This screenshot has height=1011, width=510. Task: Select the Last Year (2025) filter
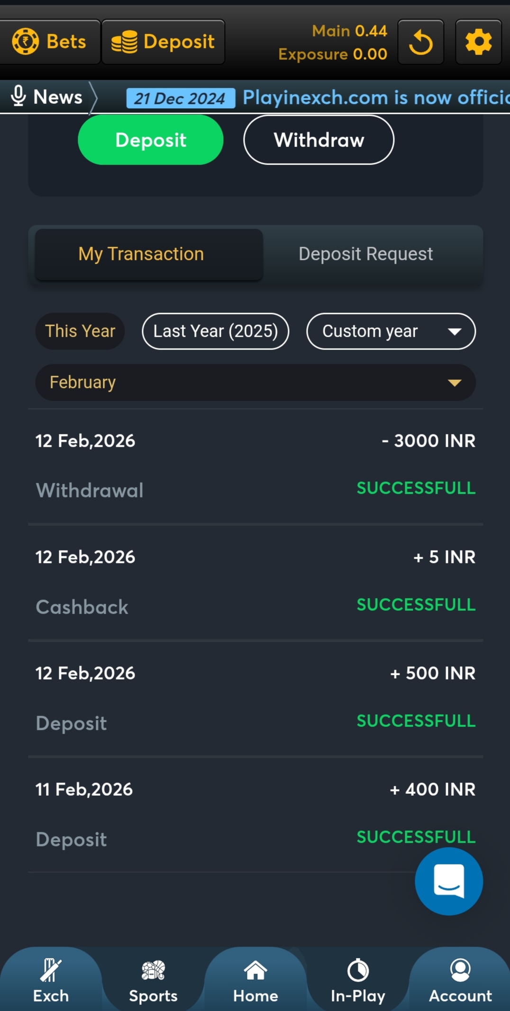click(x=216, y=331)
